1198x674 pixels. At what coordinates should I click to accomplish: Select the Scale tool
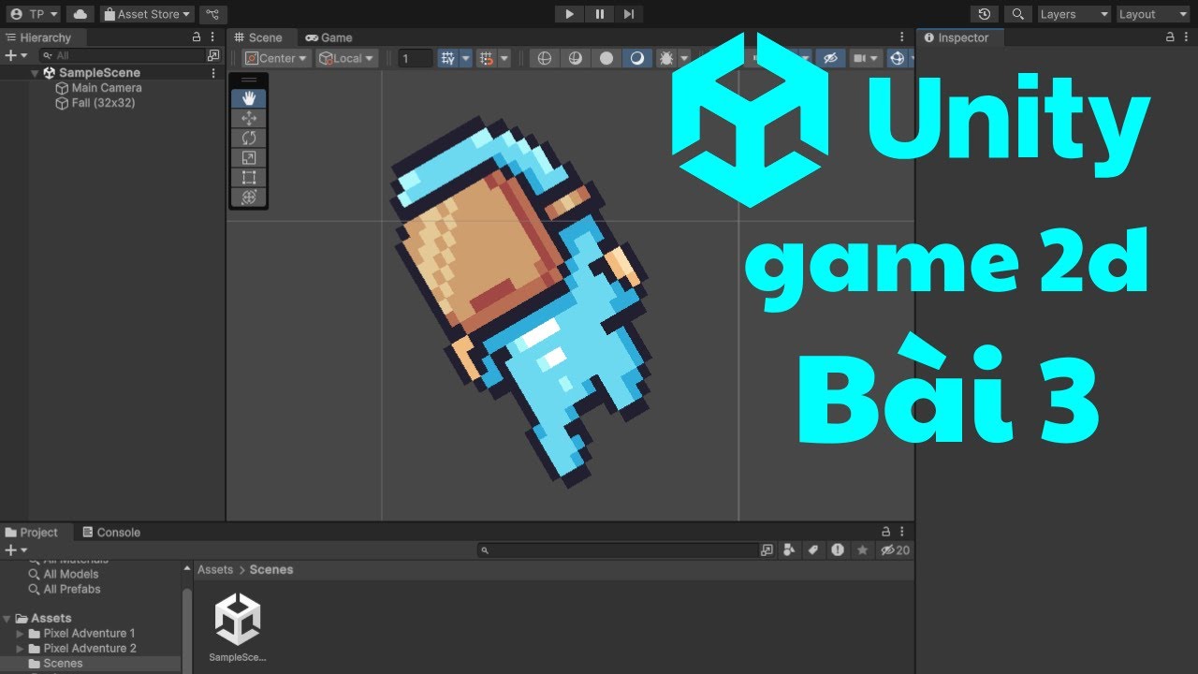click(x=248, y=157)
